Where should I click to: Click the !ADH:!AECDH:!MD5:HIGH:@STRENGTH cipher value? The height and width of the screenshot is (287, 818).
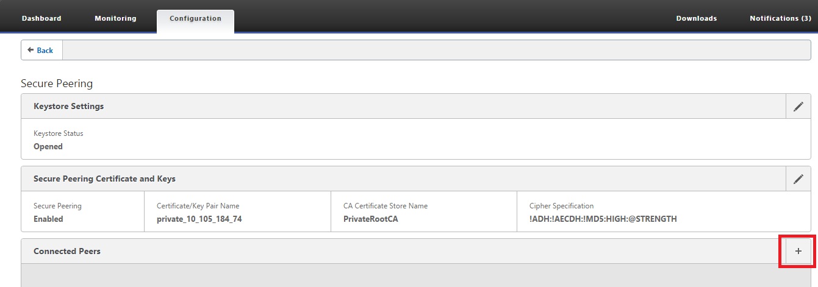[x=603, y=219]
